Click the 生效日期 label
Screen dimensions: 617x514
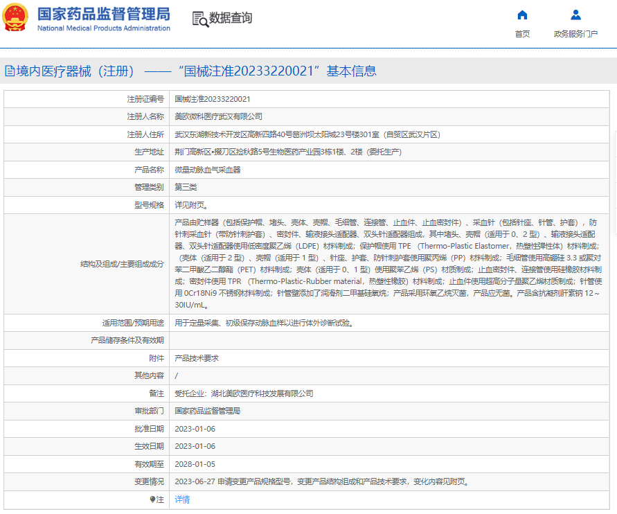[x=149, y=446]
